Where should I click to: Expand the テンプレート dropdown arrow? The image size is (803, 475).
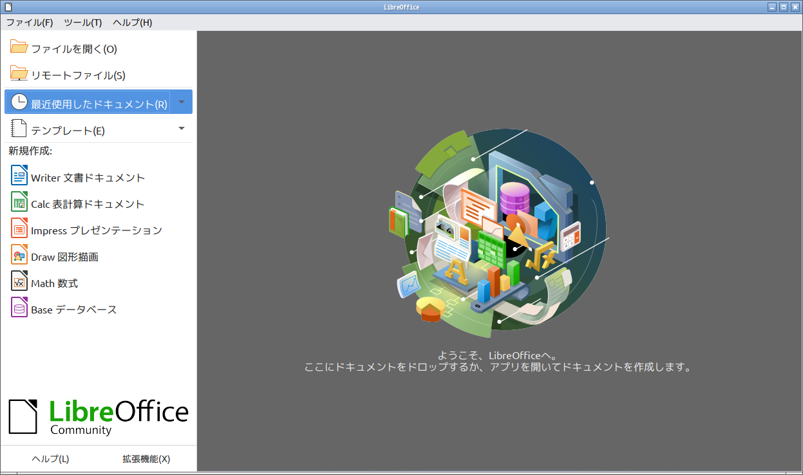pos(182,128)
